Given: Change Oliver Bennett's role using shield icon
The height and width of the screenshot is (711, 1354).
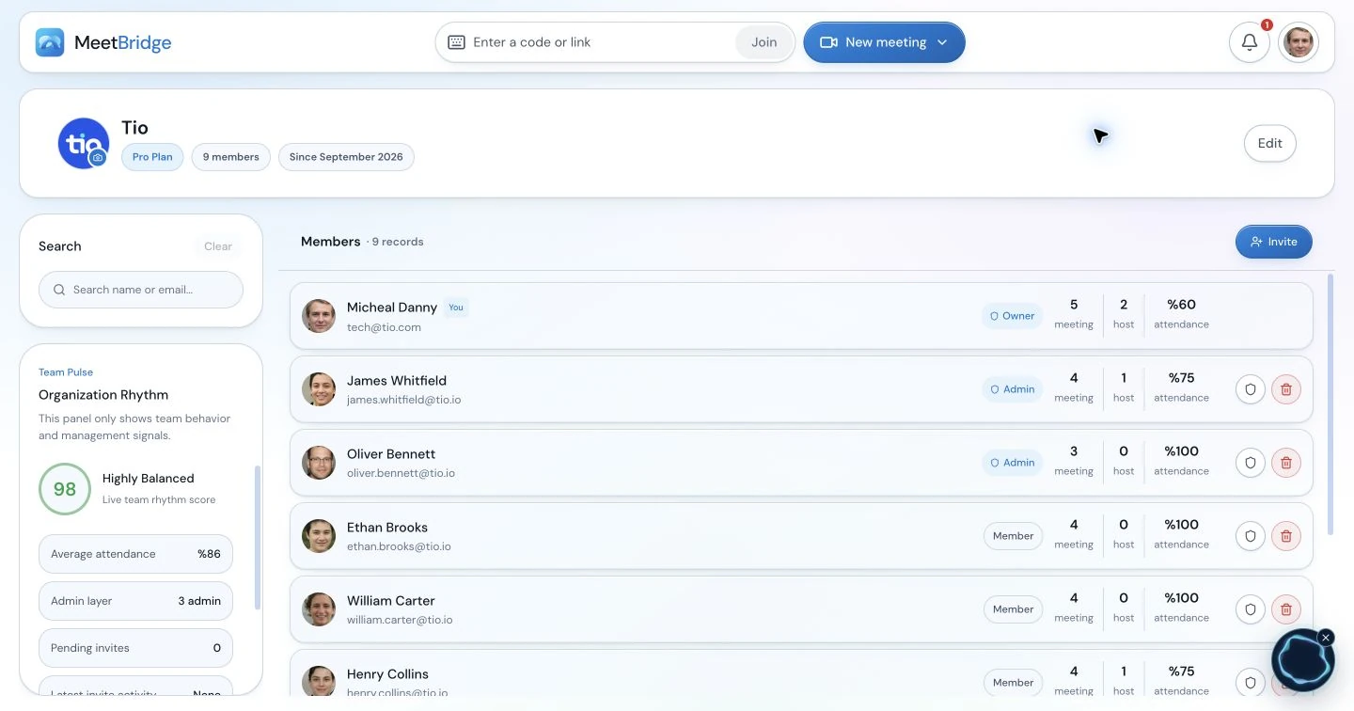Looking at the screenshot, I should [1251, 463].
